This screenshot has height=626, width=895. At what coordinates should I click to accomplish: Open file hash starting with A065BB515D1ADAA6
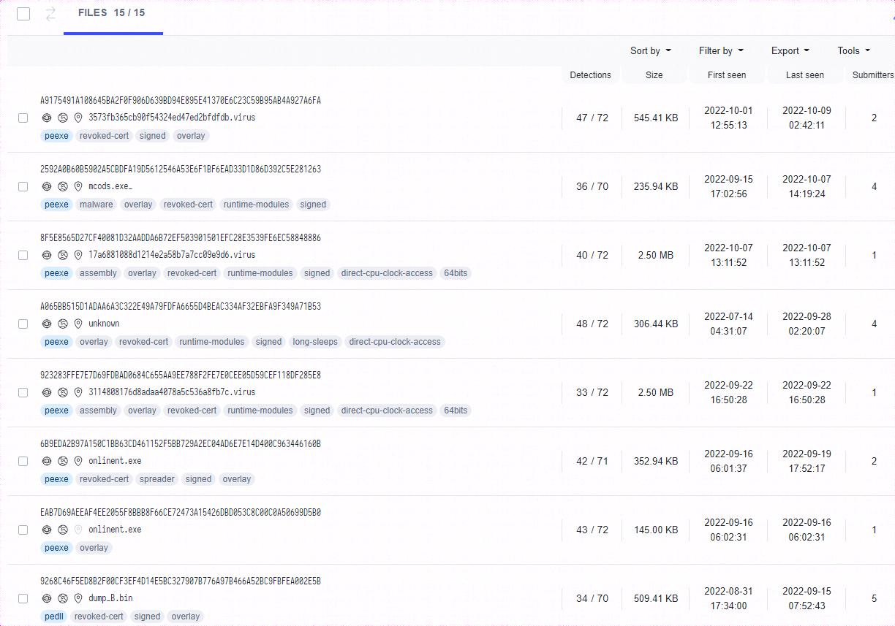[181, 307]
